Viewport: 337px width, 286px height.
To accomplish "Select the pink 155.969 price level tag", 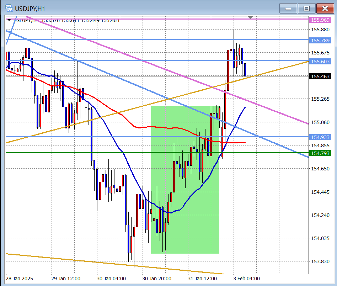I will pyautogui.click(x=321, y=20).
